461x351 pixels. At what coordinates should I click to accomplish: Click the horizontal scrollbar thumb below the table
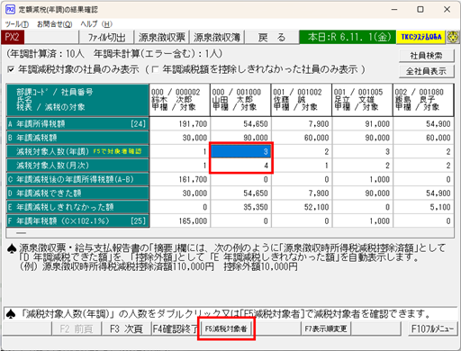21,233
